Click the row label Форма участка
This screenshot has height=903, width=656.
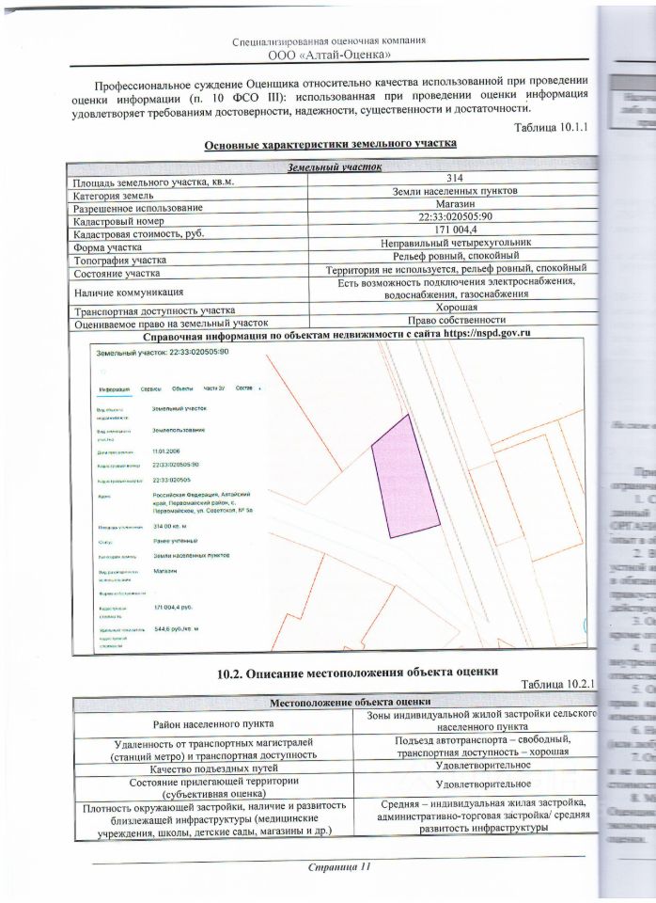[107, 247]
